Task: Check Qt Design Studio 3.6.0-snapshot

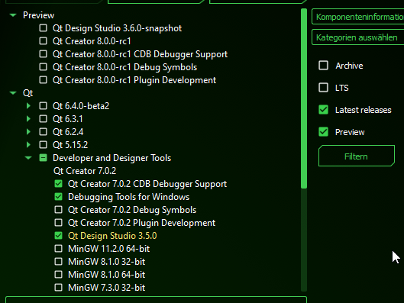Action: coord(43,27)
